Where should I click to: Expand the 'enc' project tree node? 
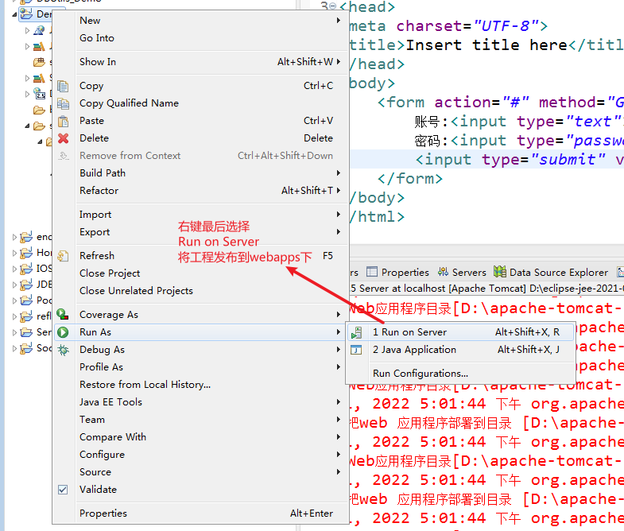click(x=15, y=237)
